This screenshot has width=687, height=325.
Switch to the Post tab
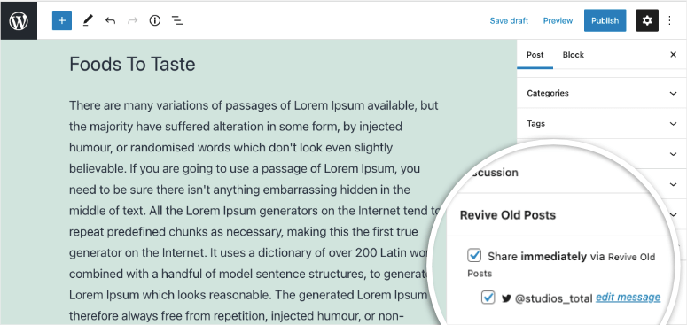pos(535,55)
